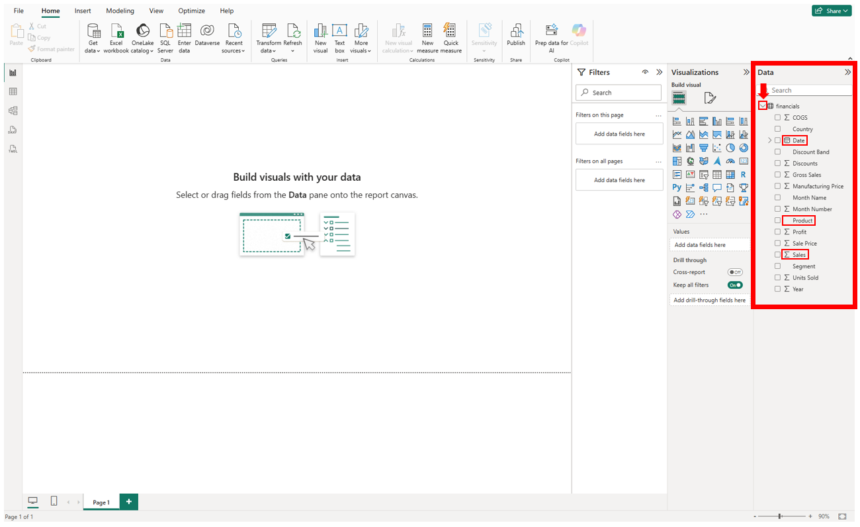860x527 pixels.
Task: Insert a New visual
Action: 320,38
